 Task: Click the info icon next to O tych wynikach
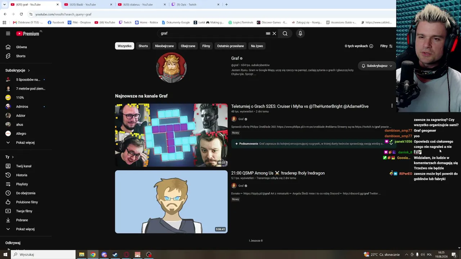pyautogui.click(x=371, y=46)
